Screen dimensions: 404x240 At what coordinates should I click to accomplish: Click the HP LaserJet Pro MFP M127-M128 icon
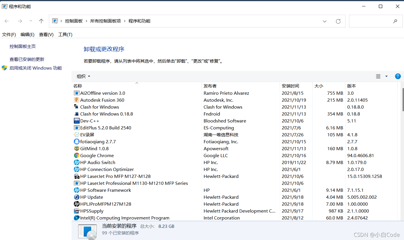tap(76, 176)
